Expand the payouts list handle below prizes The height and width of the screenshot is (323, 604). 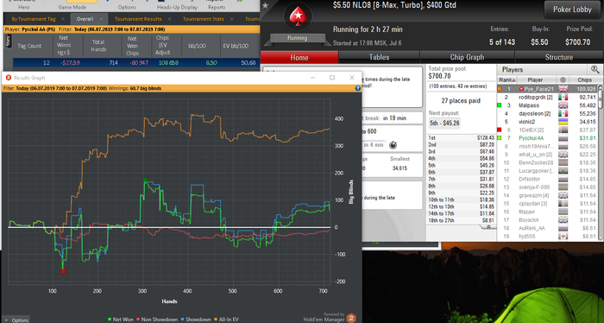click(488, 227)
